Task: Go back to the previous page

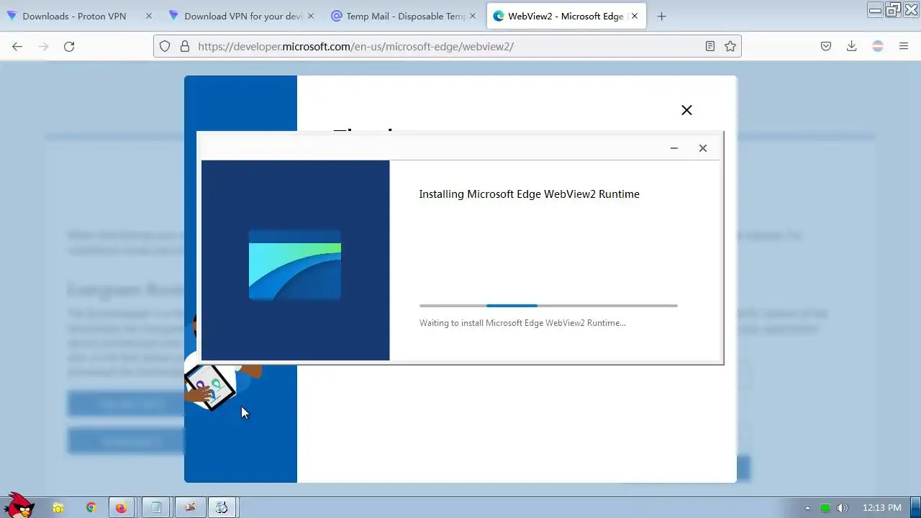Action: point(17,46)
